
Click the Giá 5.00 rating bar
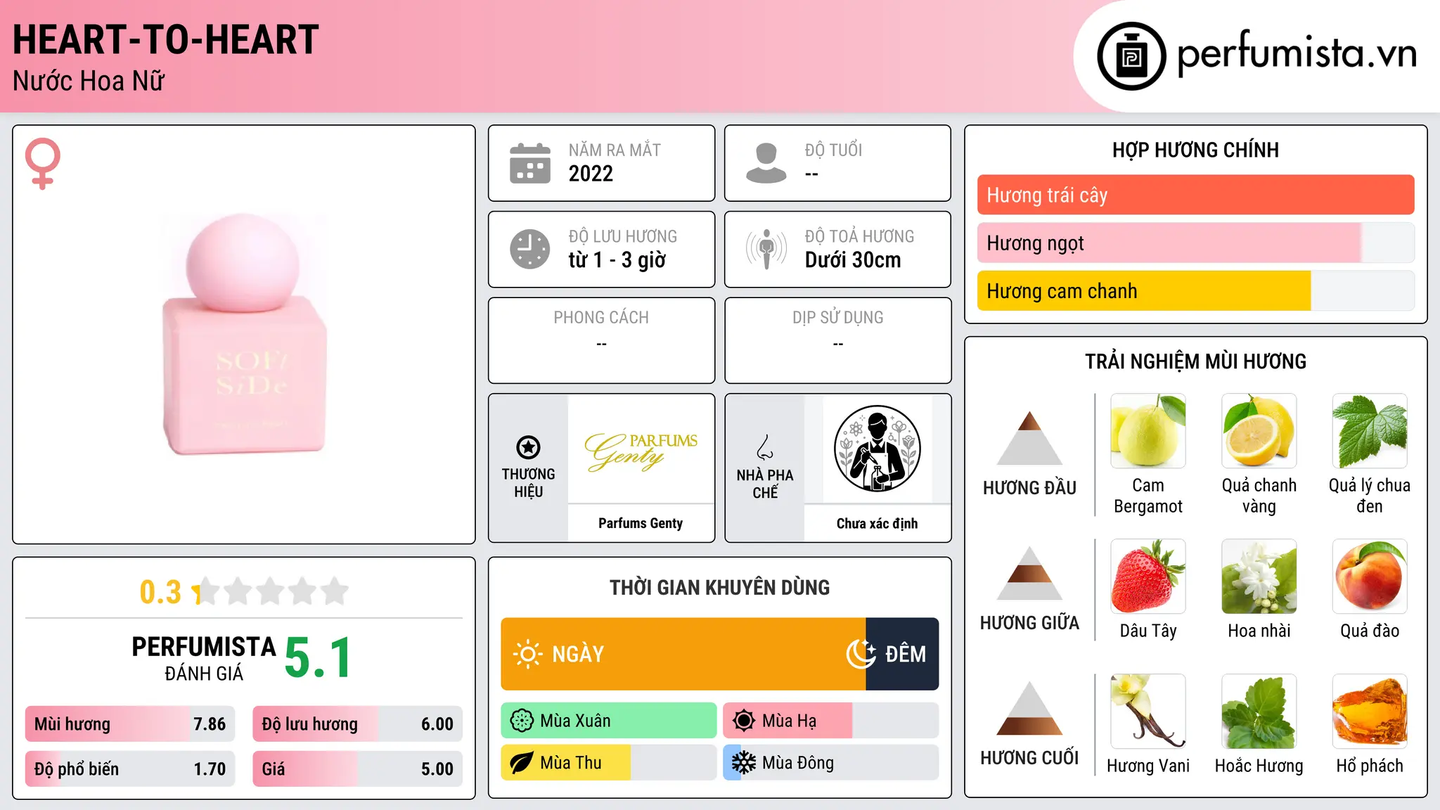point(357,769)
